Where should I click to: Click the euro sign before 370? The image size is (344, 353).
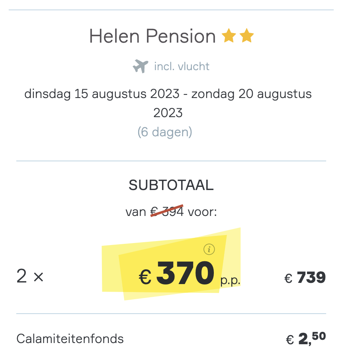[145, 277]
